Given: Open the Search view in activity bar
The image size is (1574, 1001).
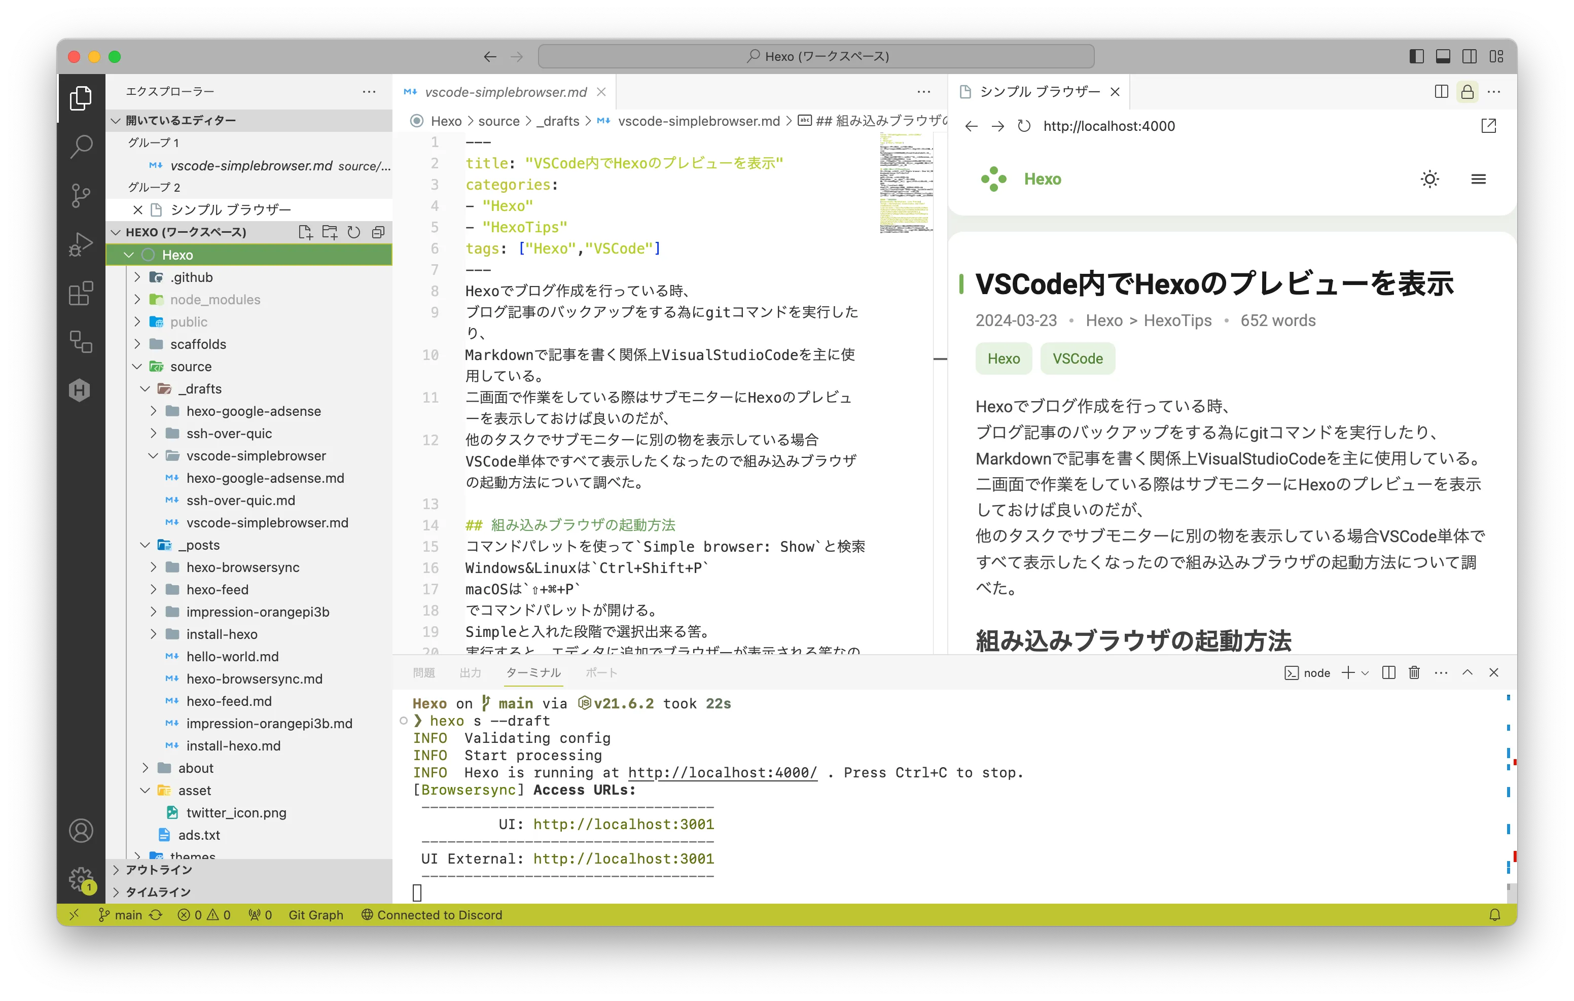Looking at the screenshot, I should tap(81, 147).
